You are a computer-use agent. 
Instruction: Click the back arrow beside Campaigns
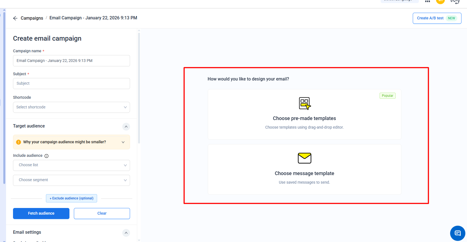(x=15, y=18)
